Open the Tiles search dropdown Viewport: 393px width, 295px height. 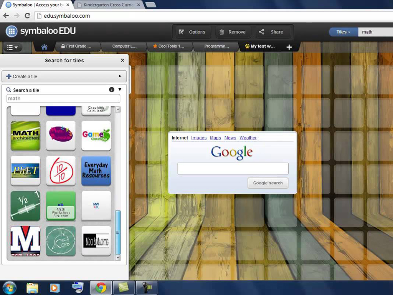pos(343,32)
